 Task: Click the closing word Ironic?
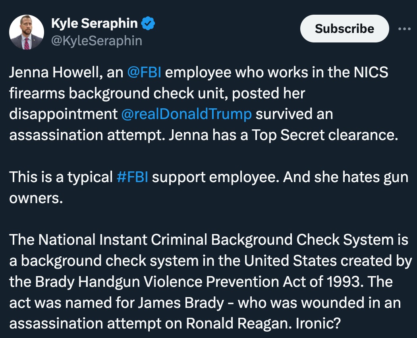point(319,324)
